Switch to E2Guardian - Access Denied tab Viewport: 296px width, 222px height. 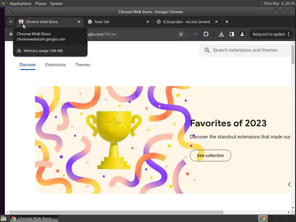pyautogui.click(x=188, y=22)
